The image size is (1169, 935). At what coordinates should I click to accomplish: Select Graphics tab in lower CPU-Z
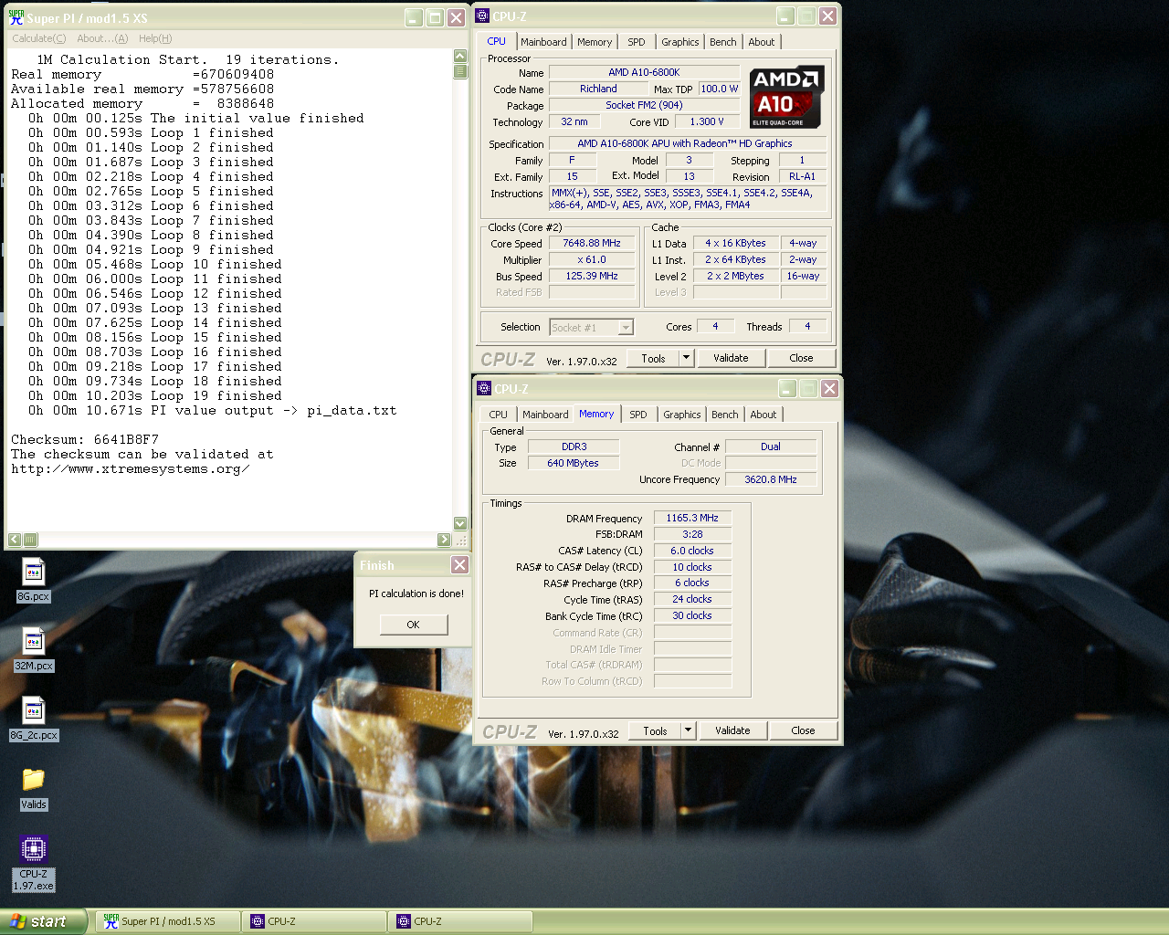(x=682, y=415)
